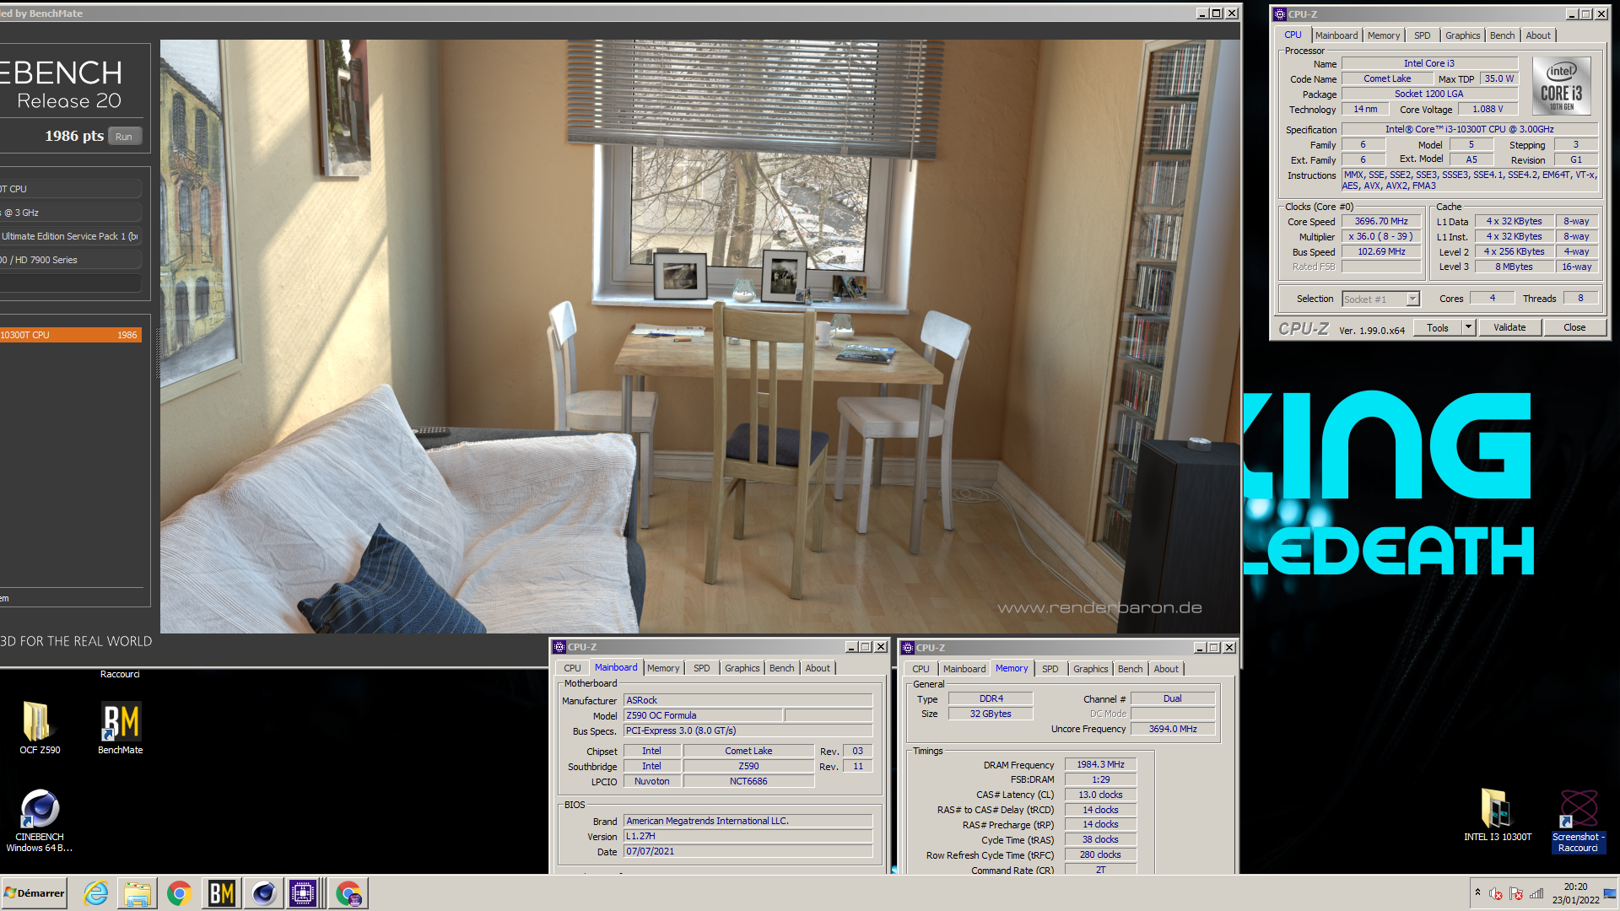Click the BIOS version L1.27H field
Image resolution: width=1620 pixels, height=911 pixels.
(x=748, y=836)
